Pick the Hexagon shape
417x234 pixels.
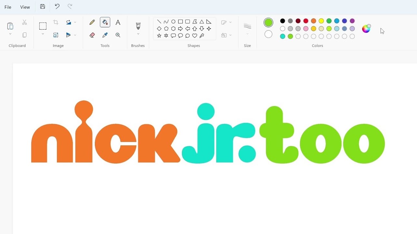(173, 29)
